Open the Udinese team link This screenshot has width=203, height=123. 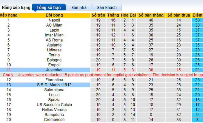54,50
